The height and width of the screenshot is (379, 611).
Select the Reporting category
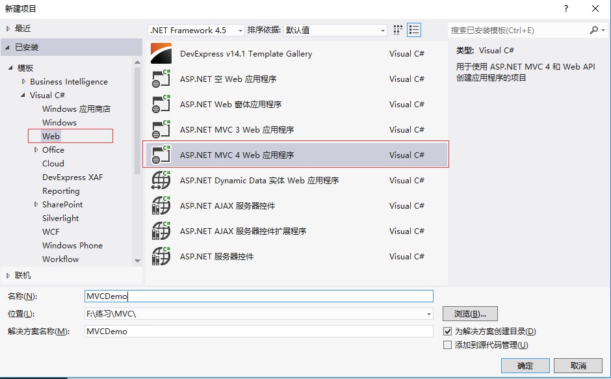click(x=61, y=191)
